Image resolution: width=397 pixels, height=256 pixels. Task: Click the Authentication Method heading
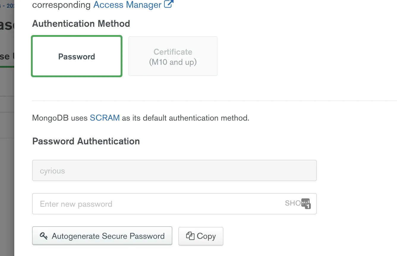[x=81, y=24]
